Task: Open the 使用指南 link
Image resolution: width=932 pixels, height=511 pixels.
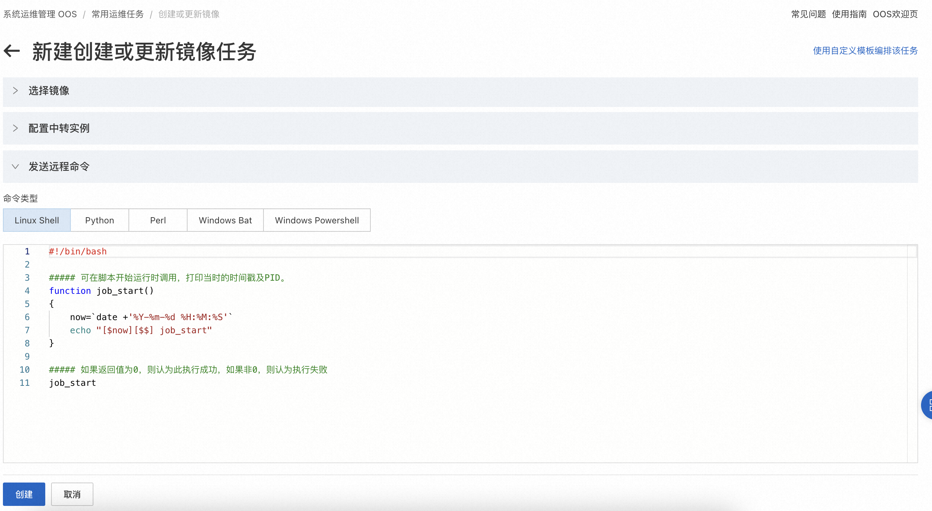Action: [x=849, y=14]
